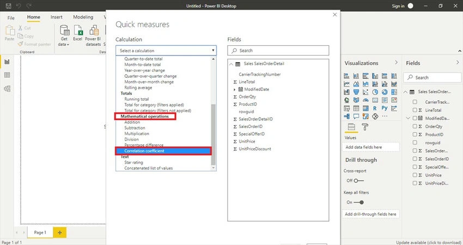Open the Format paint roller tab icon
This screenshot has width=463, height=245.
click(x=365, y=127)
